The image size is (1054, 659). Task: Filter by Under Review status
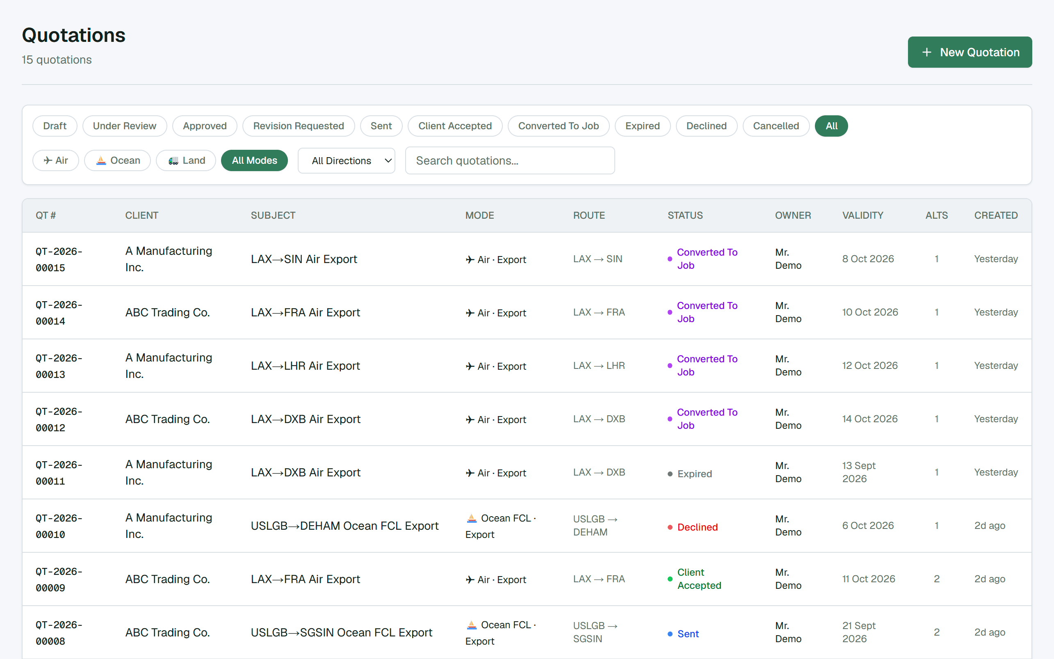point(125,126)
